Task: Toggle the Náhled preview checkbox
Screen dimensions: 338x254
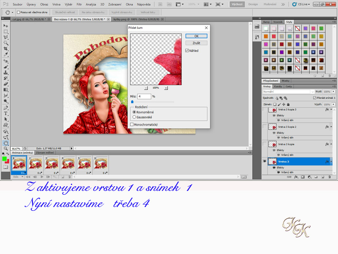Action: coord(187,50)
